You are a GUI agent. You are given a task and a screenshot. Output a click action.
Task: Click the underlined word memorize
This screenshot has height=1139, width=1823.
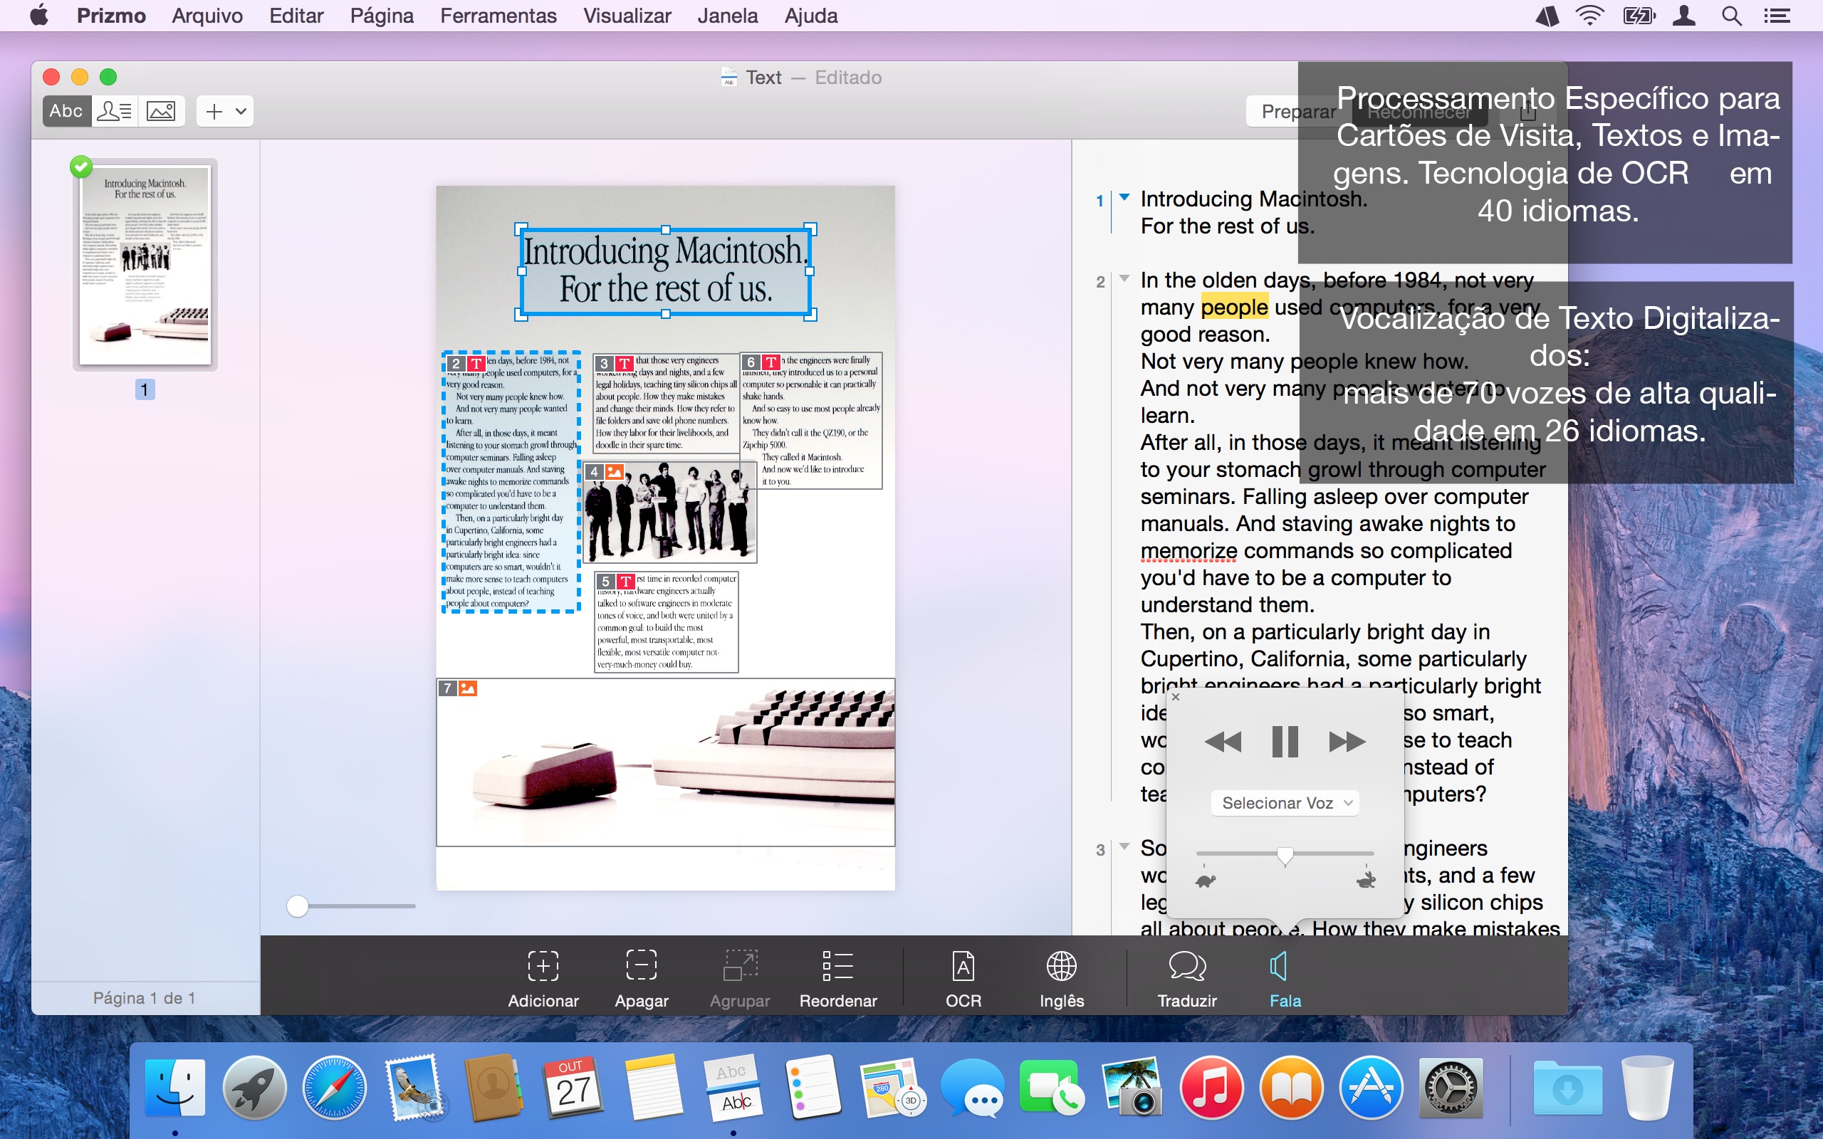click(x=1188, y=551)
